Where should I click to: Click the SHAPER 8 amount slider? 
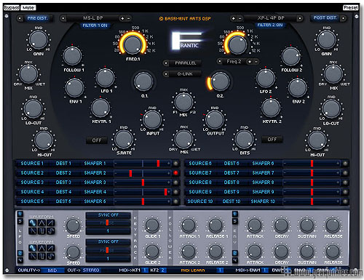pyautogui.click(x=312, y=183)
